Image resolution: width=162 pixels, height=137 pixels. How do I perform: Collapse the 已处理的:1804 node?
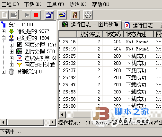point(3,38)
